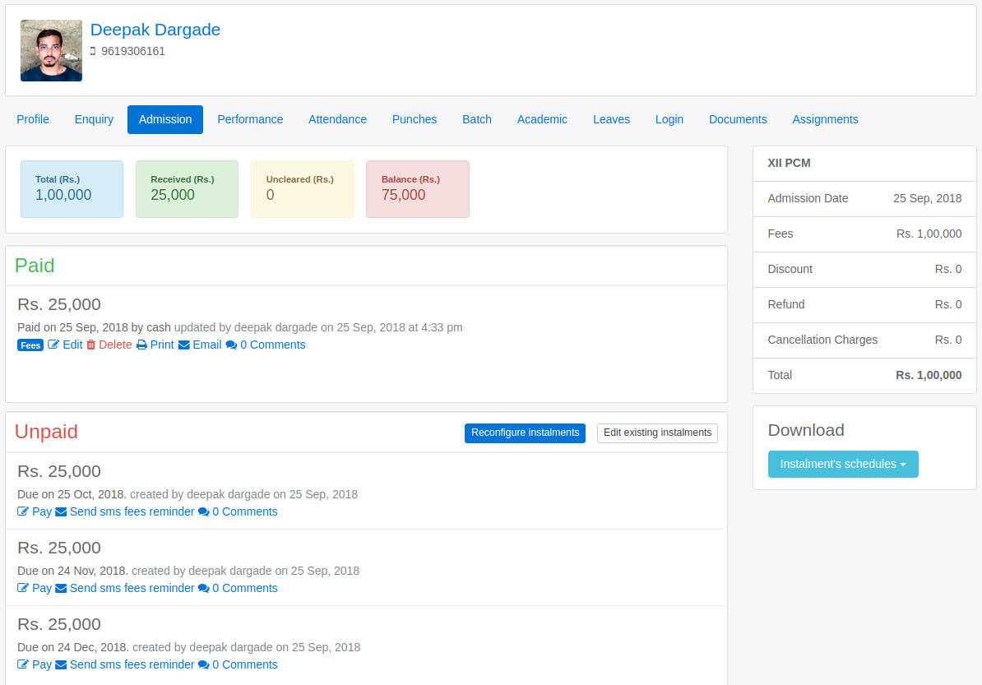Open 0 Comments link for the Nov instalment
982x685 pixels.
point(244,588)
